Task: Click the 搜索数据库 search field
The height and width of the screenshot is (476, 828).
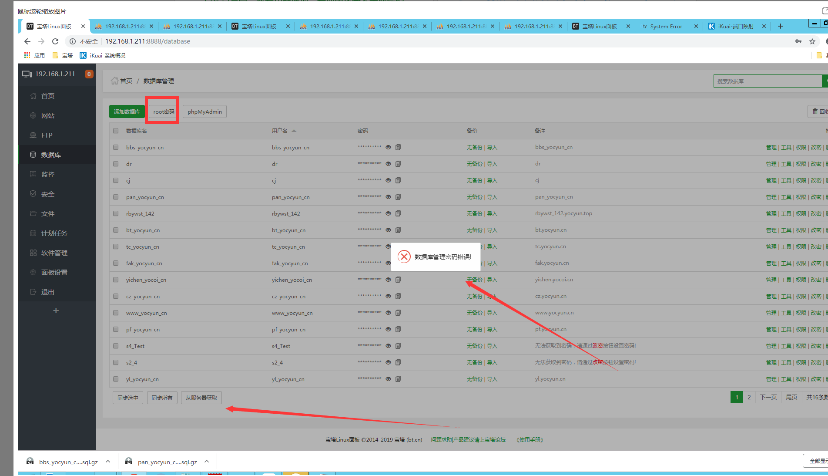Action: [x=768, y=81]
